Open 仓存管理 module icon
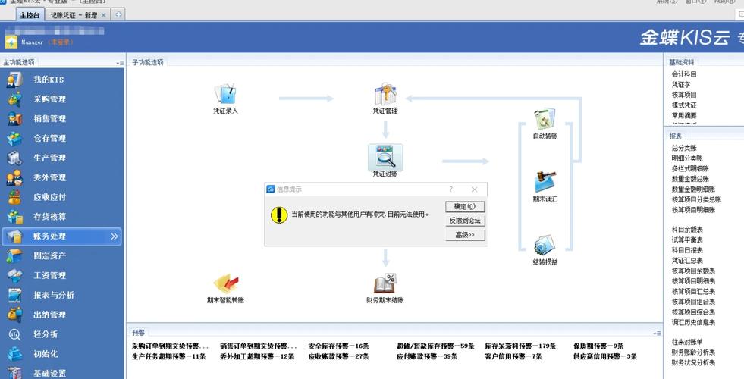The height and width of the screenshot is (379, 744). point(14,138)
